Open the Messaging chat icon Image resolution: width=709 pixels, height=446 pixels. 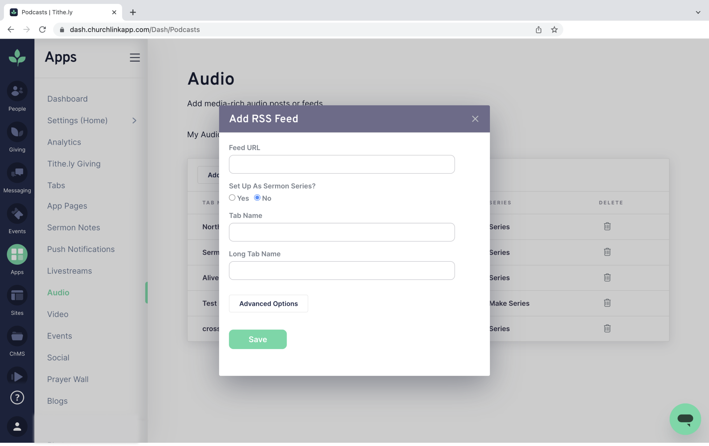17,173
